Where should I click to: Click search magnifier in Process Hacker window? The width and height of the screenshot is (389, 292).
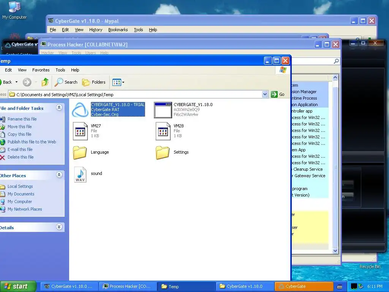tap(336, 61)
